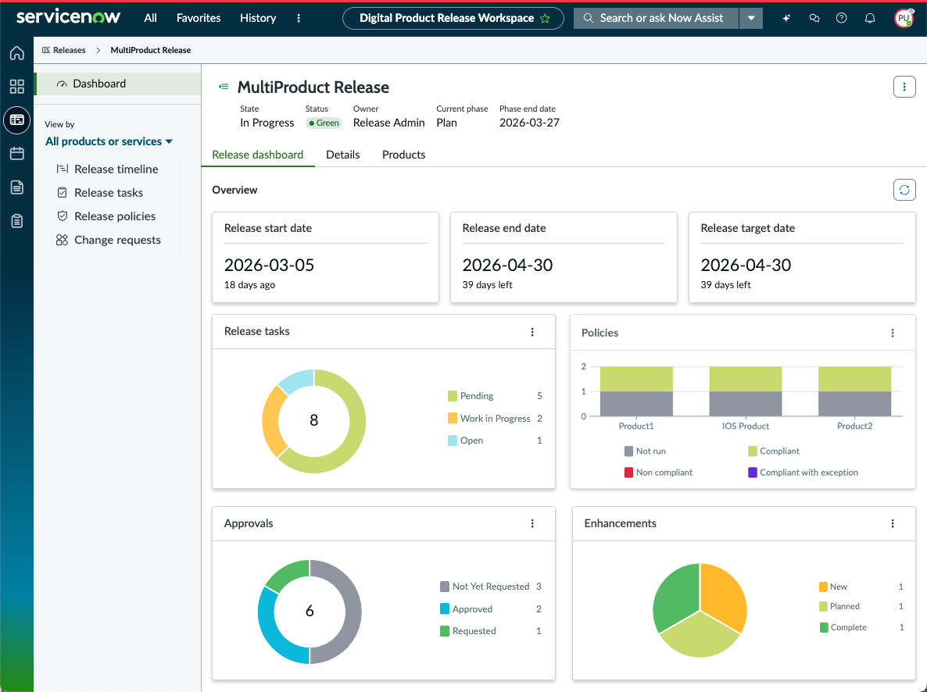Viewport: 927px width, 692px height.
Task: Click the Approvals donut total 6
Action: tap(310, 611)
